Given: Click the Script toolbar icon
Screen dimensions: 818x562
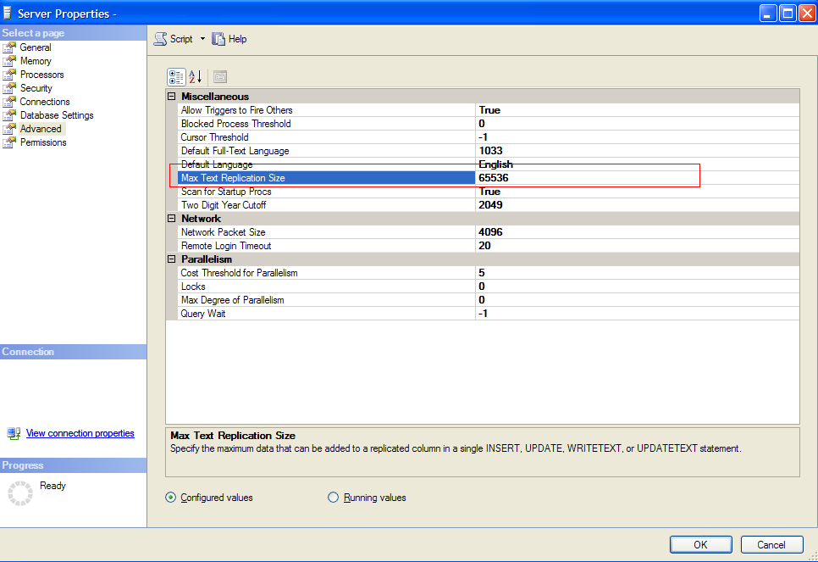Looking at the screenshot, I should coord(160,39).
